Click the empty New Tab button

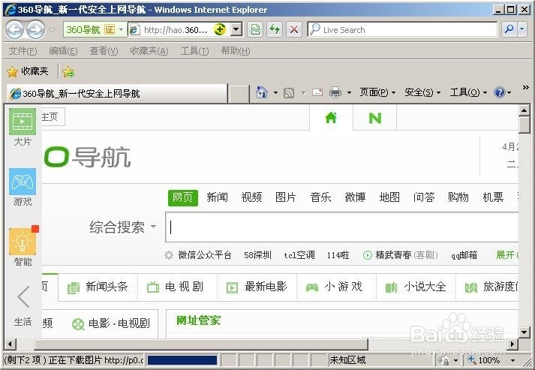click(239, 94)
